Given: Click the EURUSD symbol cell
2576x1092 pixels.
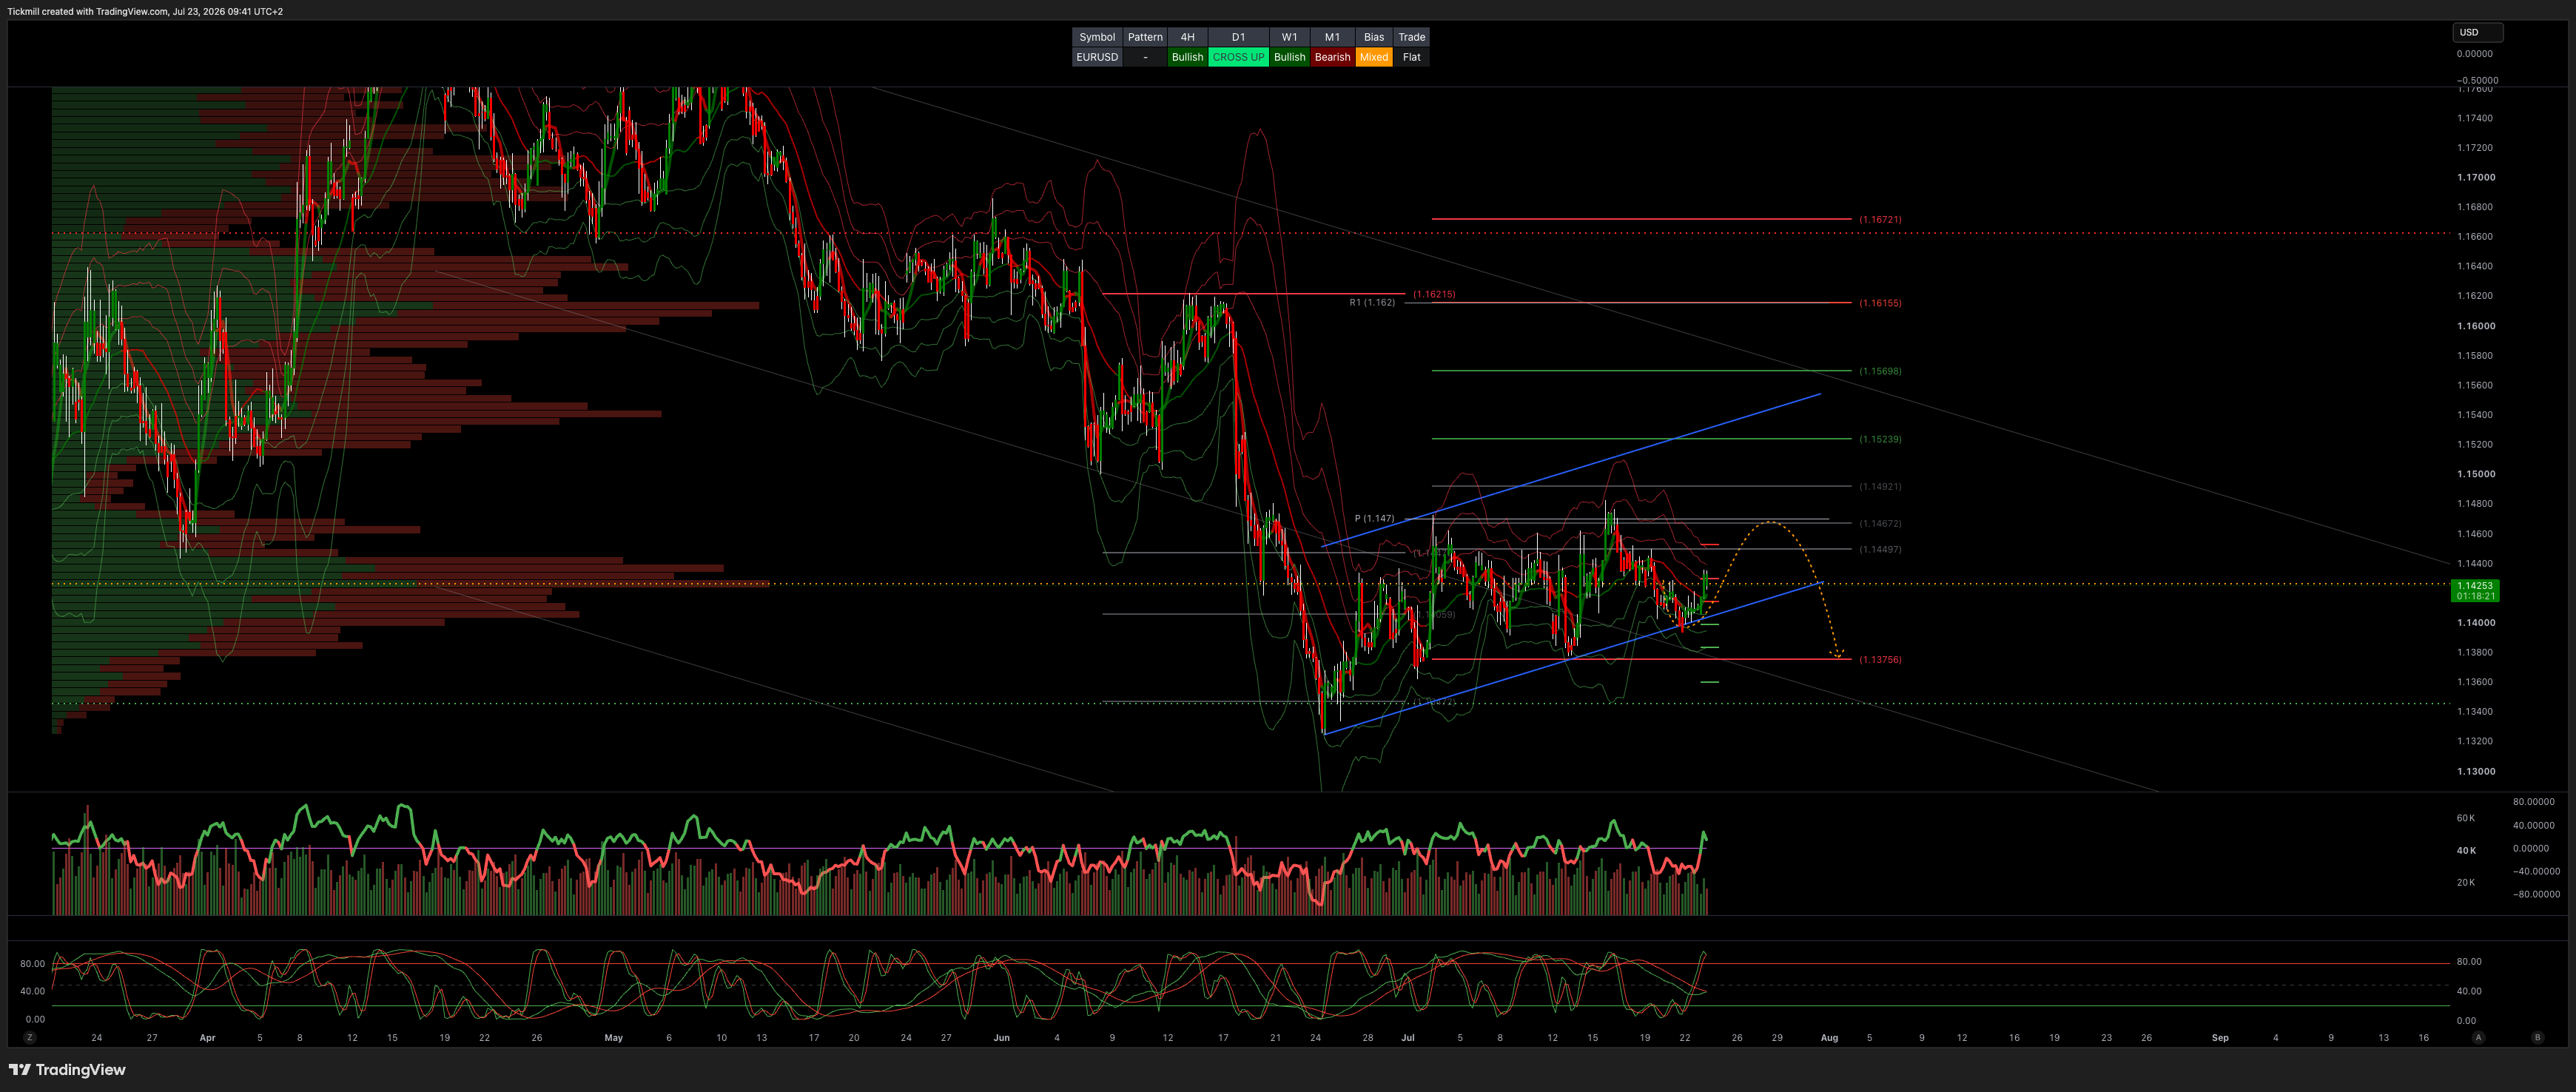Looking at the screenshot, I should [x=1097, y=57].
